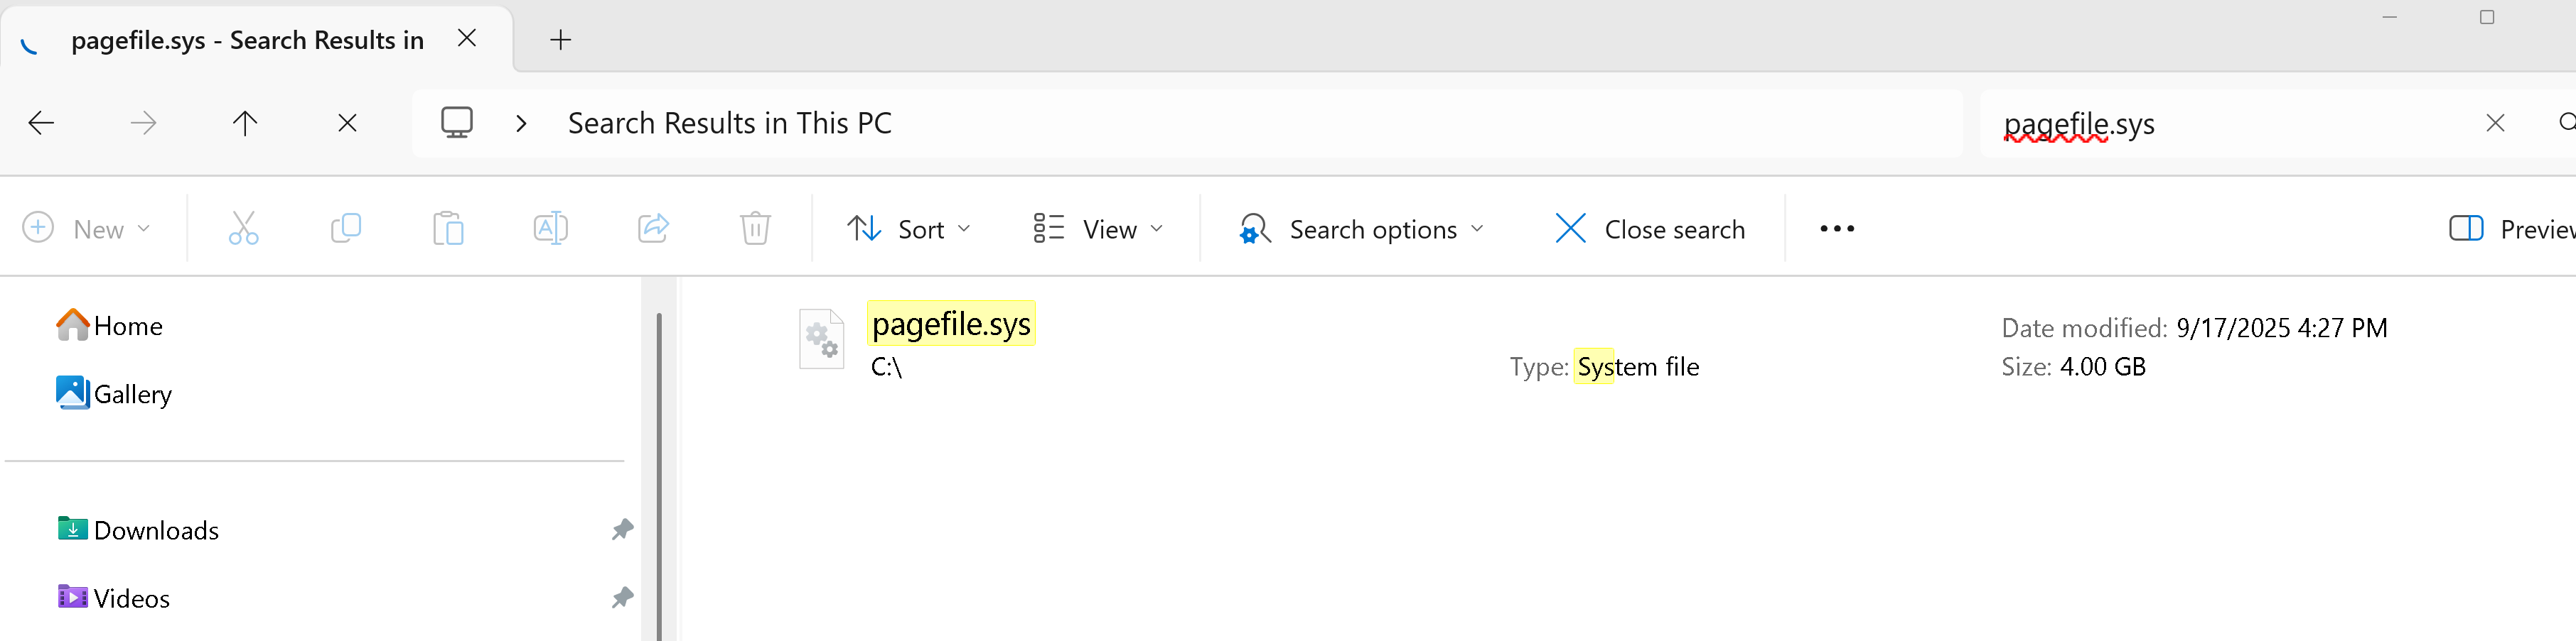
Task: Go back using the back arrow
Action: (41, 123)
